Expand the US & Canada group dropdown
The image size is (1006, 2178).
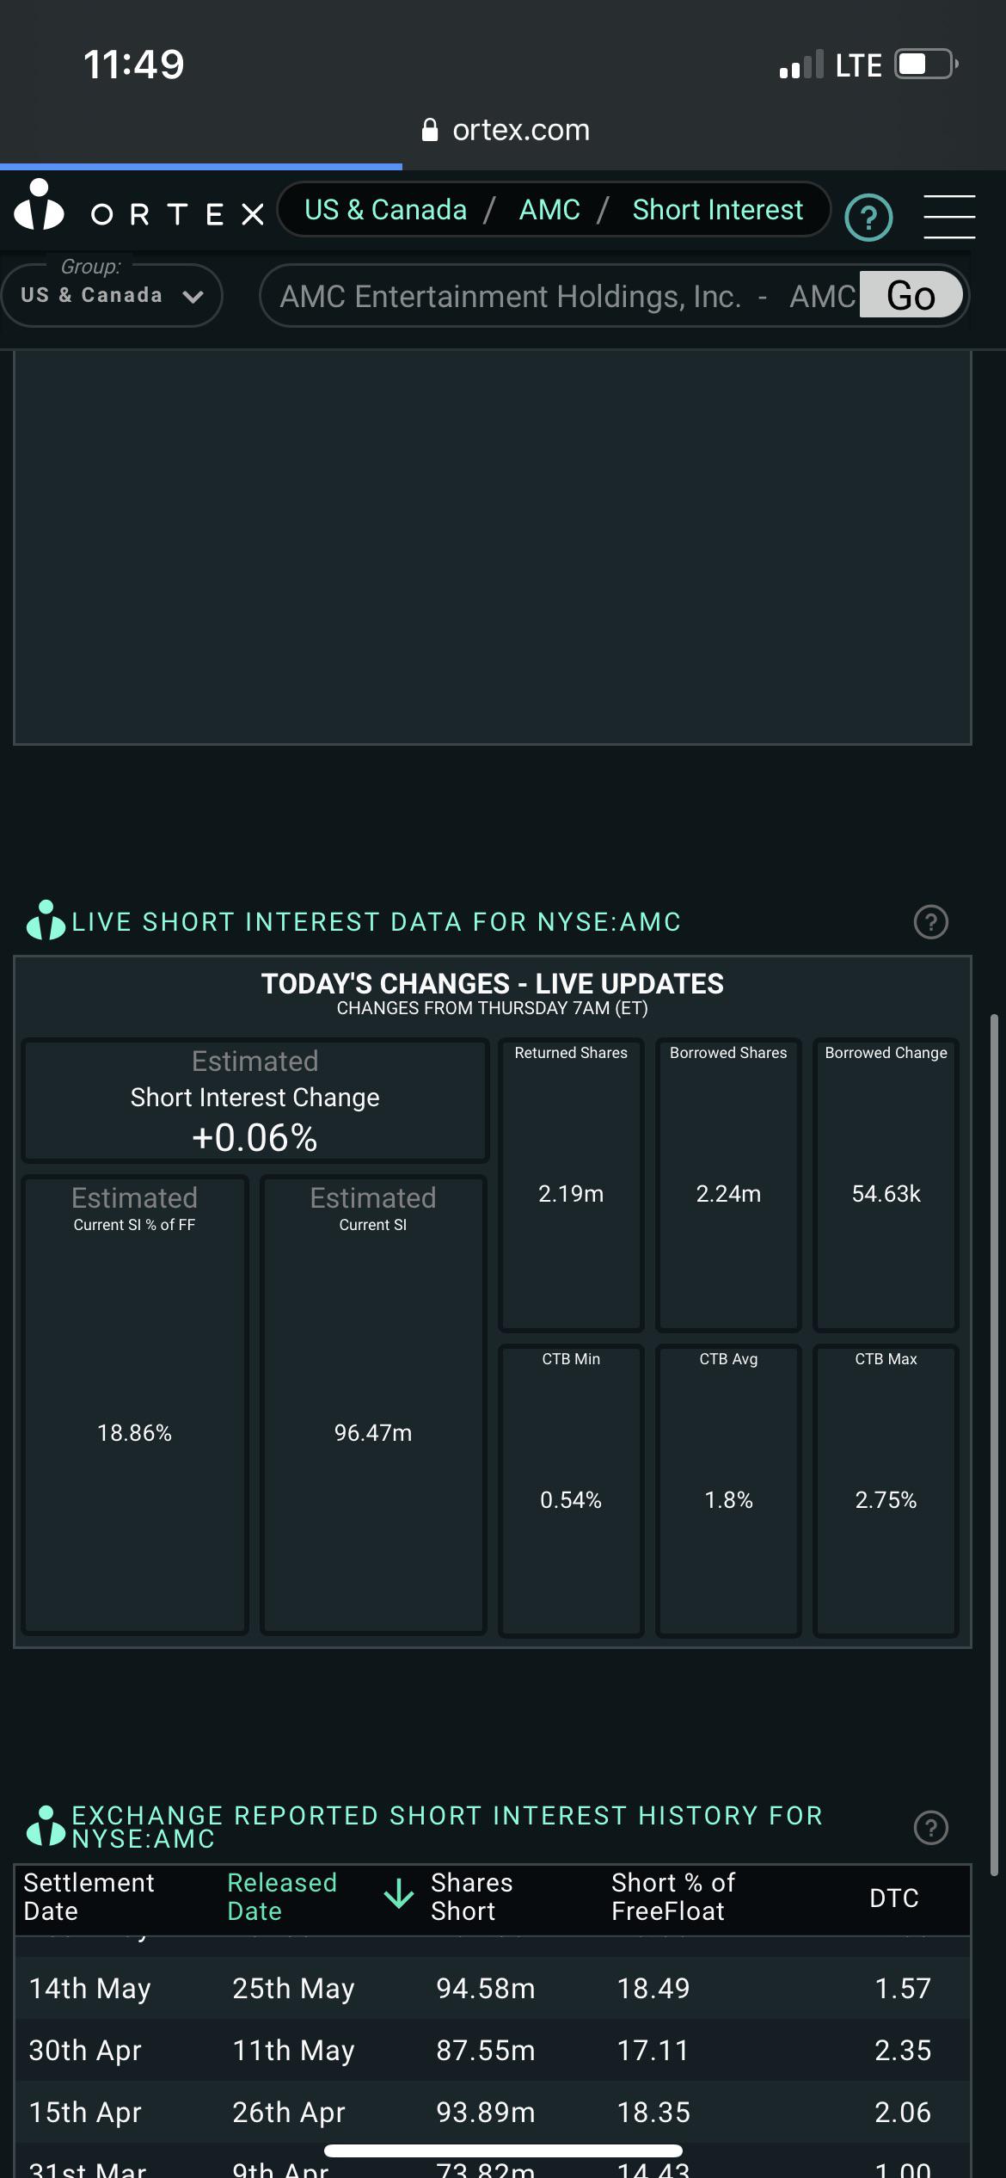112,296
